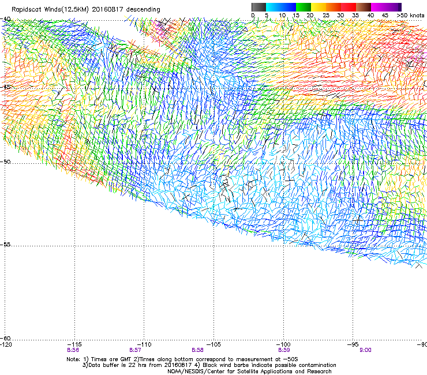
Task: Click the 'Rapidscat Winds(12.5KM) 20160817 descending' title
Action: [x=86, y=10]
